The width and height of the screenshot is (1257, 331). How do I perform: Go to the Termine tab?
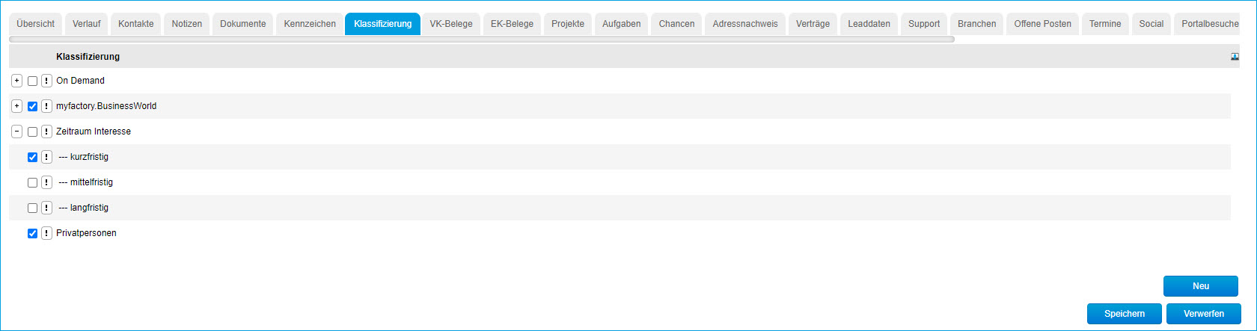tap(1105, 24)
